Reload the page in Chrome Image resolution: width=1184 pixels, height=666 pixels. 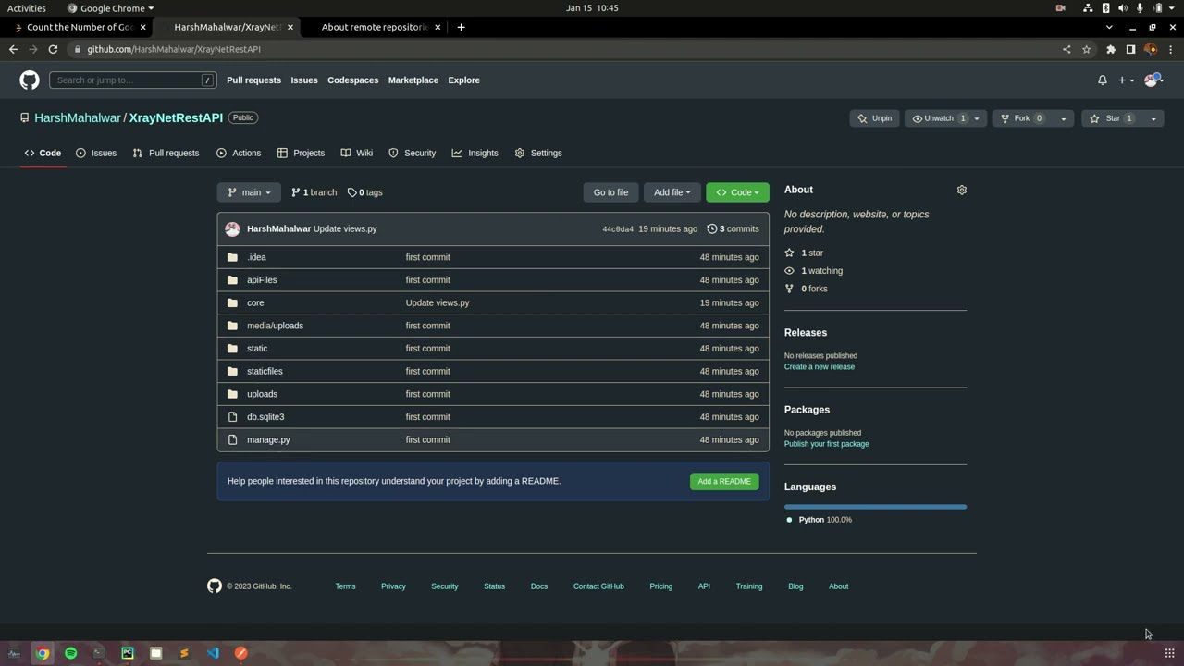[53, 49]
